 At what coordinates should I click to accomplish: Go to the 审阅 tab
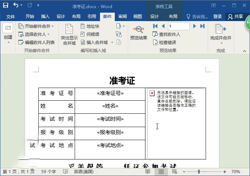tap(123, 17)
